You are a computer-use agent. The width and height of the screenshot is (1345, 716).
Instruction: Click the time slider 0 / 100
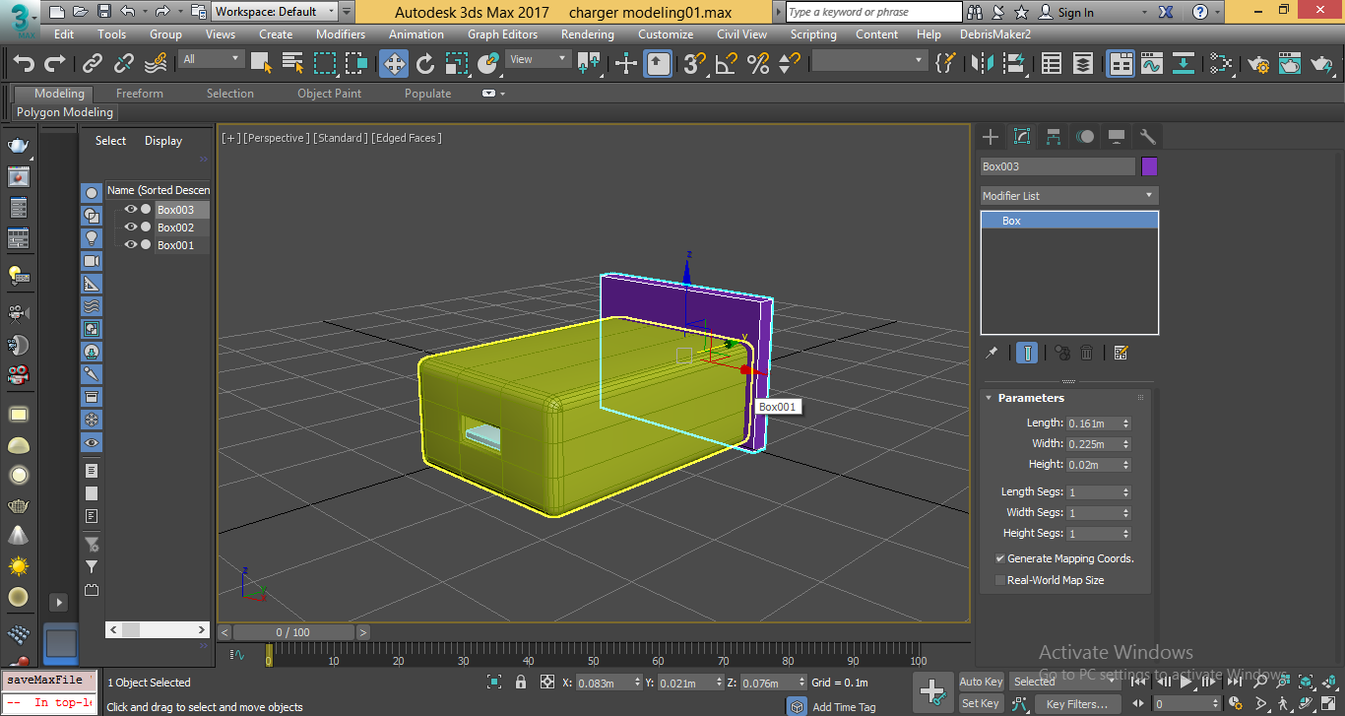292,632
